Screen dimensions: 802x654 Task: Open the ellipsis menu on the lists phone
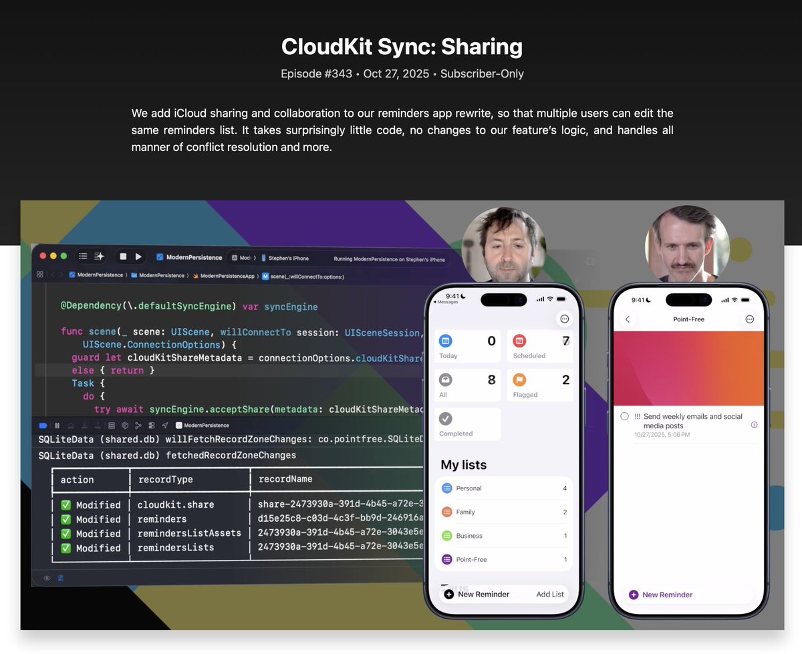tap(565, 319)
